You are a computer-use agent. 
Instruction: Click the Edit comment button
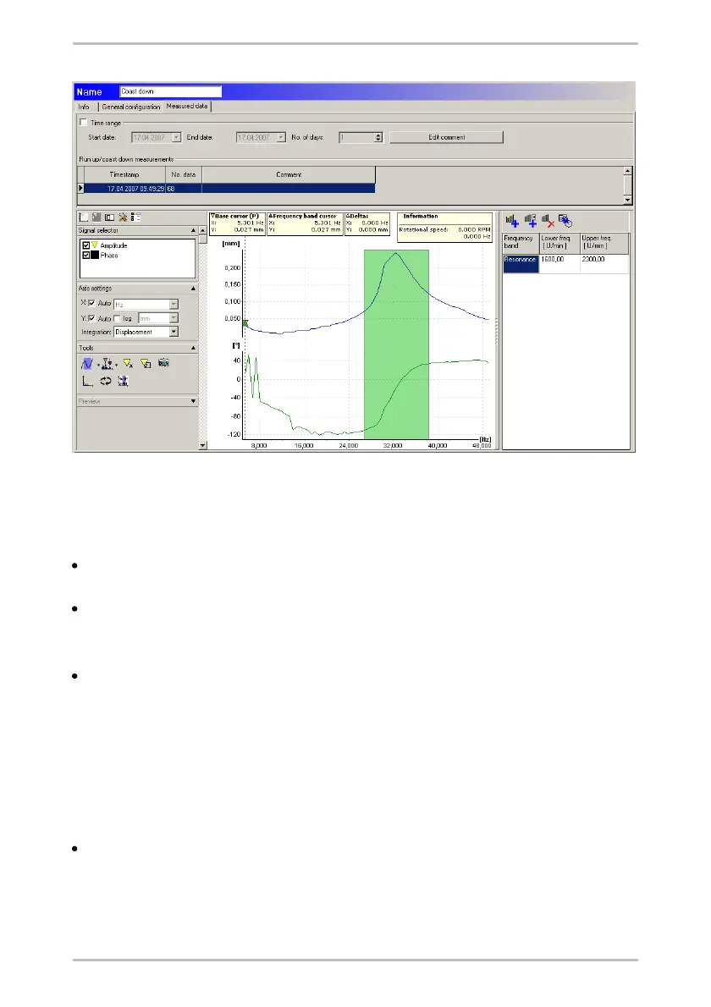coord(446,137)
